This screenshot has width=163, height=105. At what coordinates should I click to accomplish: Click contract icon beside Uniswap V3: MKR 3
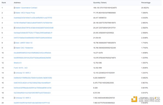[14, 98]
